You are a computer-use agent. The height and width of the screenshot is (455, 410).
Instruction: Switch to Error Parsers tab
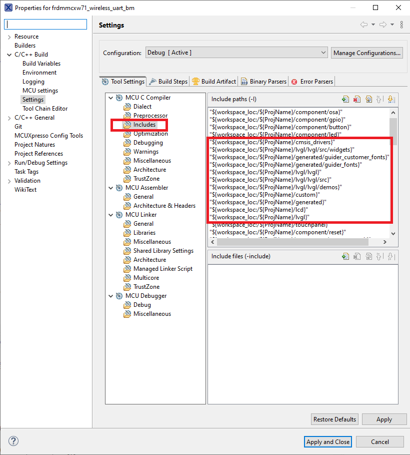pyautogui.click(x=312, y=82)
